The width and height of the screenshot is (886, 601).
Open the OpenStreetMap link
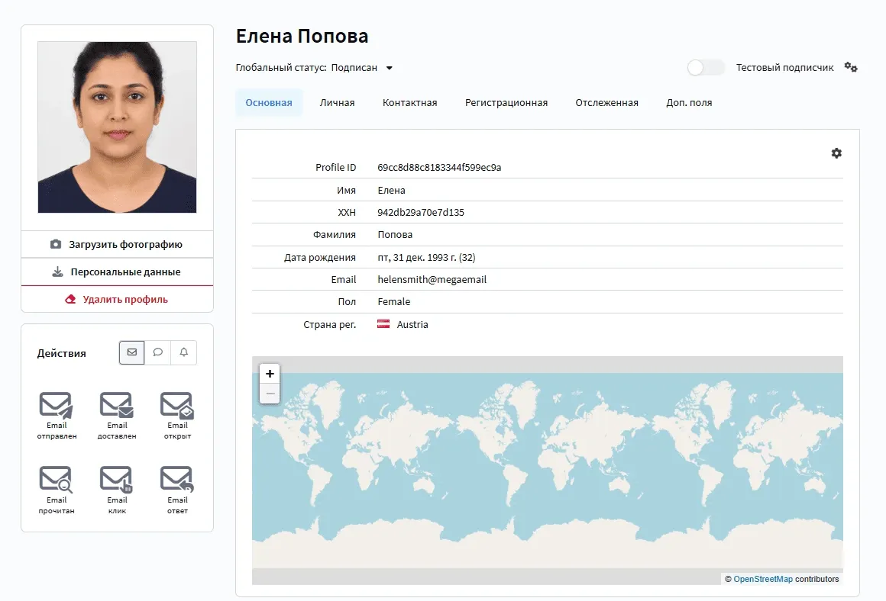763,579
